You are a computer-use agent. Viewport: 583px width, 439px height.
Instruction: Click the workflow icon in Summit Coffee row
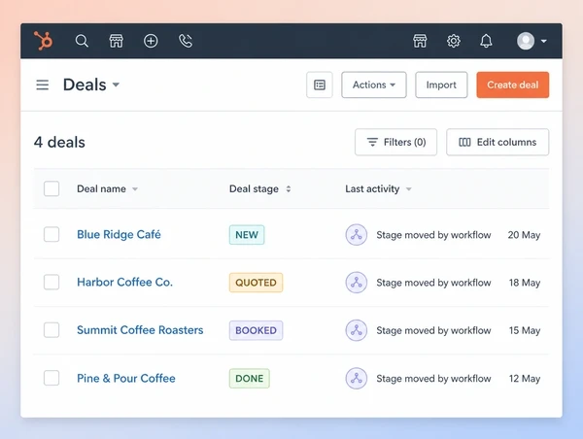tap(357, 330)
